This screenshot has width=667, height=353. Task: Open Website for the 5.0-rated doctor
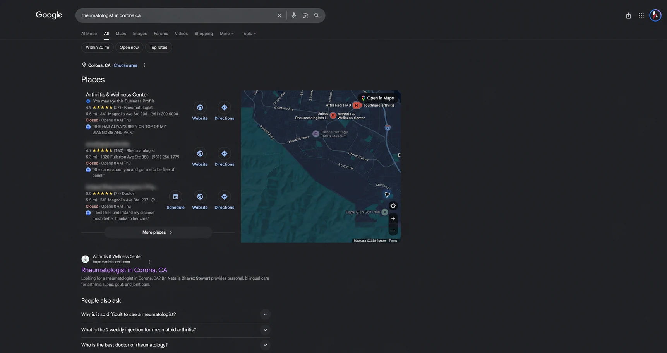coord(200,200)
